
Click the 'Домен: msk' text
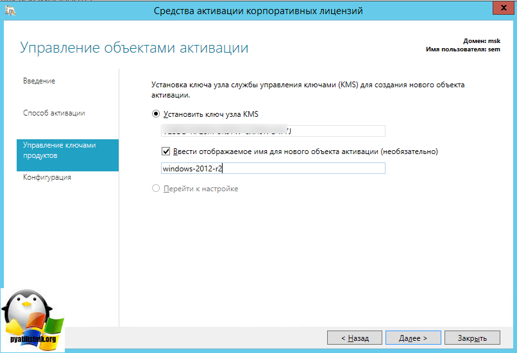point(482,41)
